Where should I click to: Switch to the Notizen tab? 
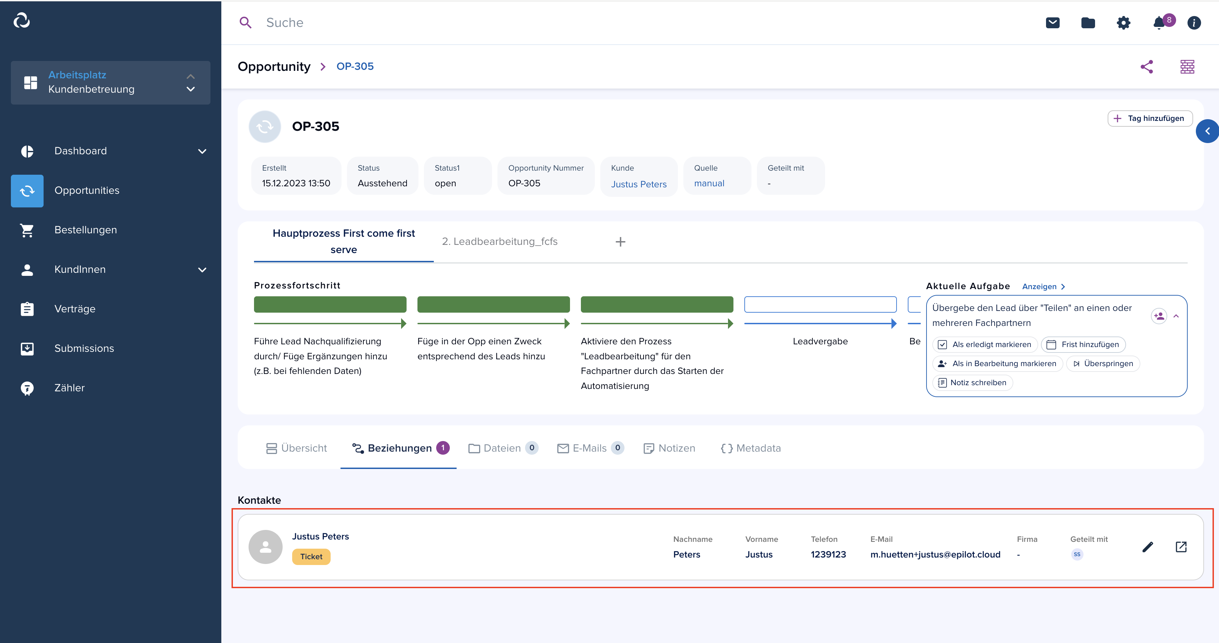tap(669, 448)
